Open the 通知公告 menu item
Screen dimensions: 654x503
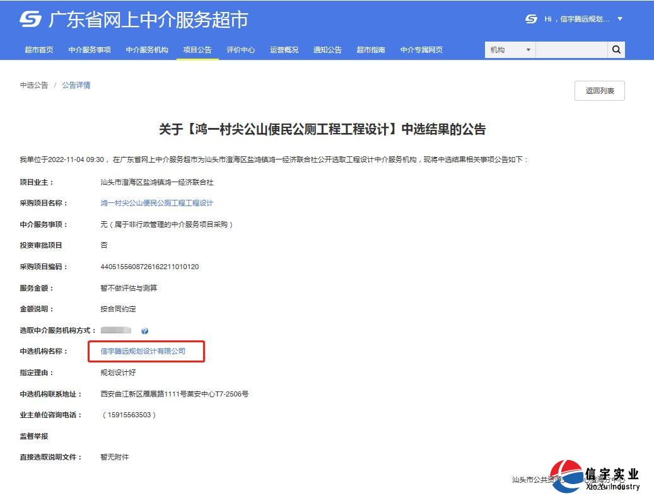pyautogui.click(x=327, y=50)
